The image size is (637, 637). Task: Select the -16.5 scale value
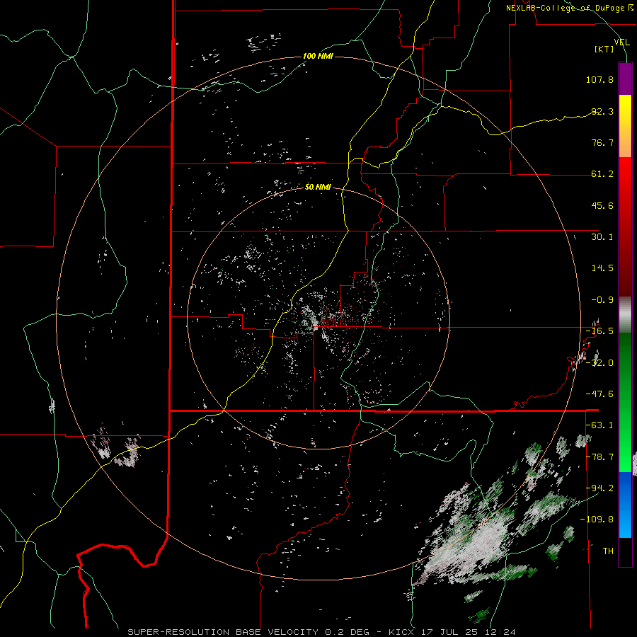(x=599, y=331)
